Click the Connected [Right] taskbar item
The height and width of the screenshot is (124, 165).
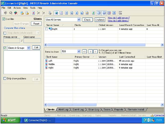[x=38, y=120]
